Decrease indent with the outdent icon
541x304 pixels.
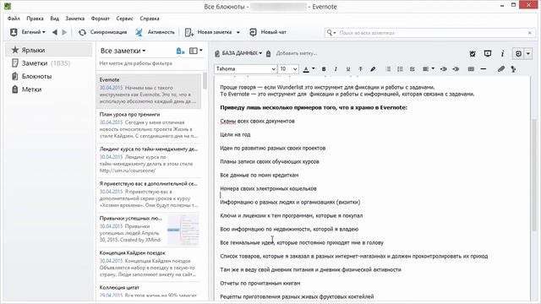pyautogui.click(x=443, y=69)
